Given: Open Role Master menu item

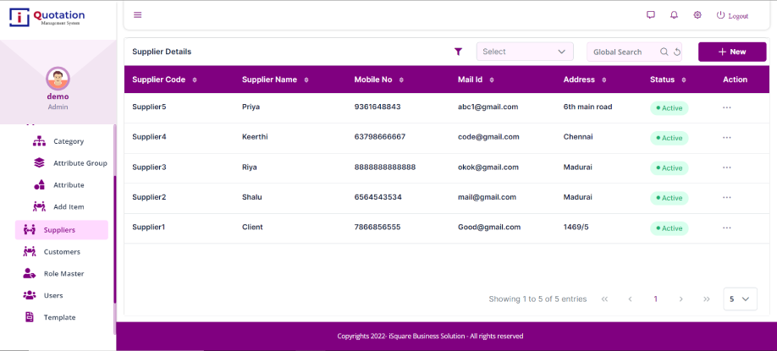Looking at the screenshot, I should (63, 273).
